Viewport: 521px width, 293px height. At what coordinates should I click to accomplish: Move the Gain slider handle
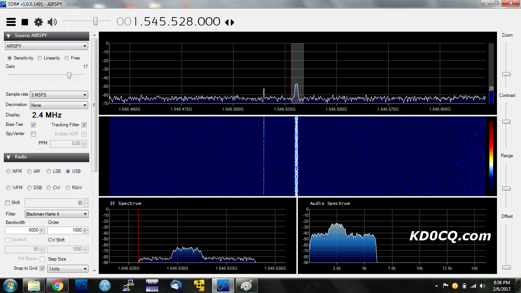point(69,76)
